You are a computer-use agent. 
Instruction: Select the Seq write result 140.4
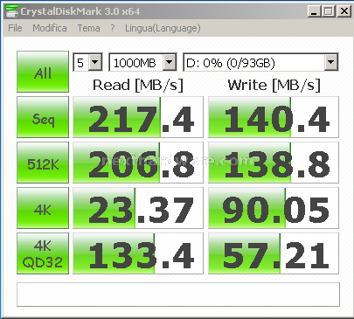[x=274, y=117]
